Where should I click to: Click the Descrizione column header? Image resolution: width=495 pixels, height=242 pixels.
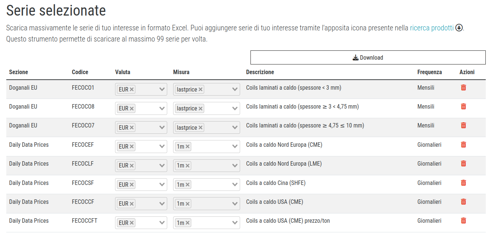260,72
